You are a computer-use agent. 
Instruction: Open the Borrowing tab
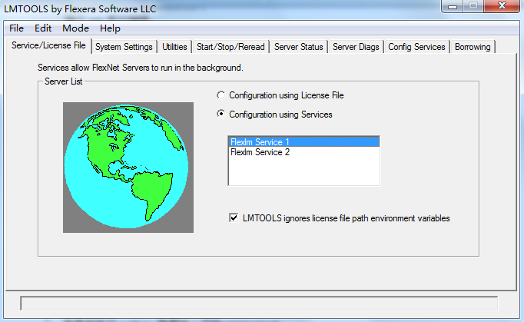[x=473, y=47]
